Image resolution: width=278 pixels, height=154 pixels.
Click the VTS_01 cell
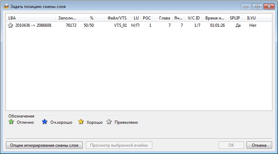click(120, 25)
